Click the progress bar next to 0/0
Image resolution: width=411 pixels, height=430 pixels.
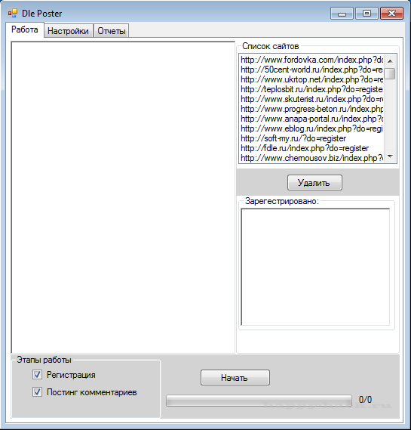259,401
